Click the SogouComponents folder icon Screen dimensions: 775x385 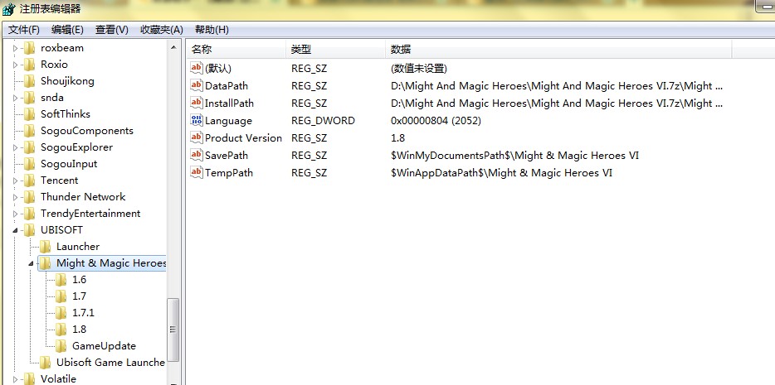click(x=30, y=131)
